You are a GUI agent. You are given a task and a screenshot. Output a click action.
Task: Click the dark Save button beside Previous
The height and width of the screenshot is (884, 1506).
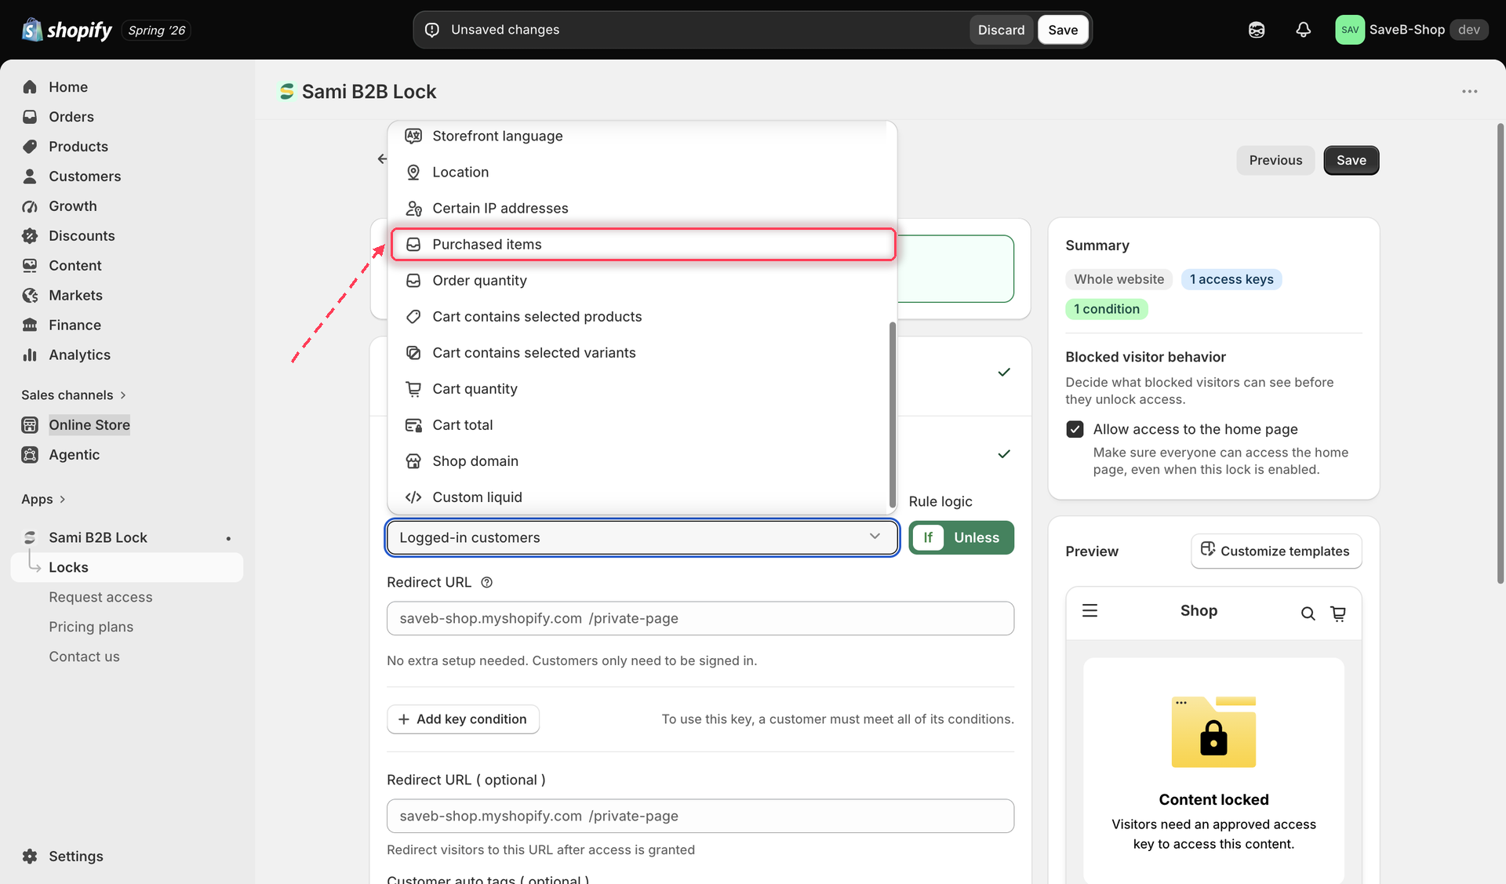1351,161
